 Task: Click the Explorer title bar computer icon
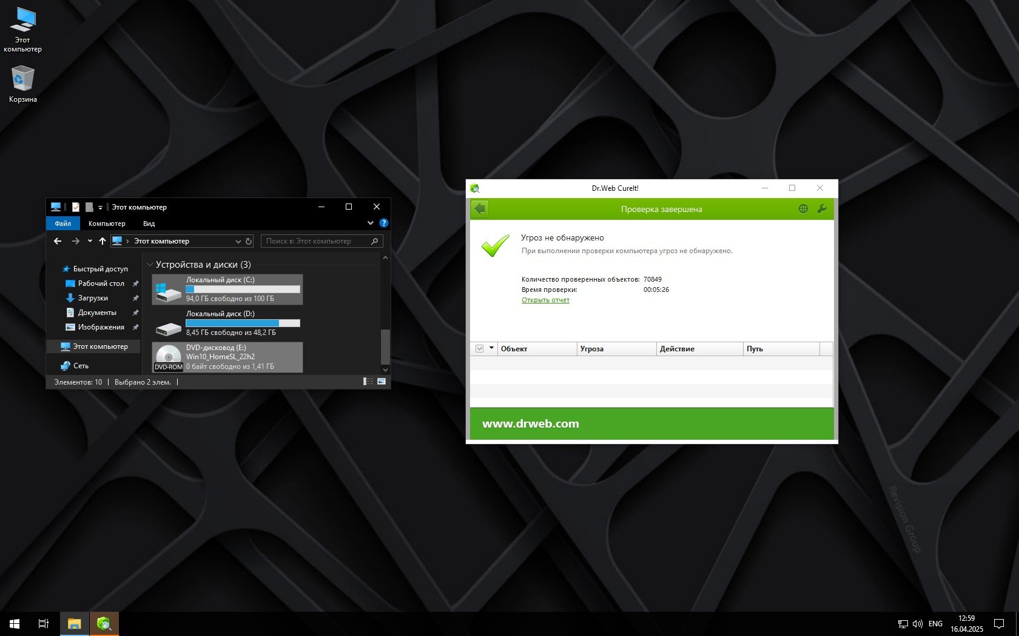(x=56, y=207)
